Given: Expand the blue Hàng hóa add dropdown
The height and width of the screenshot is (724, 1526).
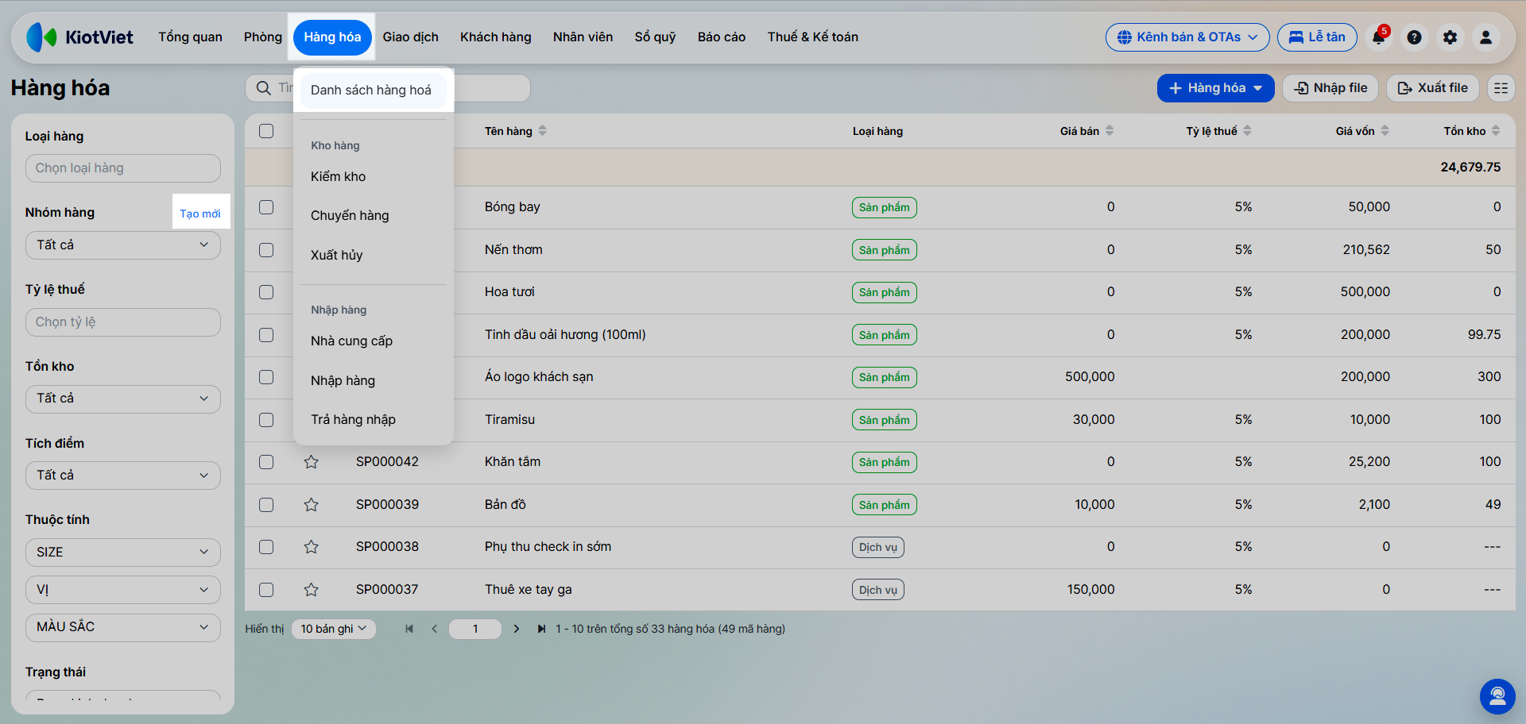Looking at the screenshot, I should pyautogui.click(x=1216, y=88).
